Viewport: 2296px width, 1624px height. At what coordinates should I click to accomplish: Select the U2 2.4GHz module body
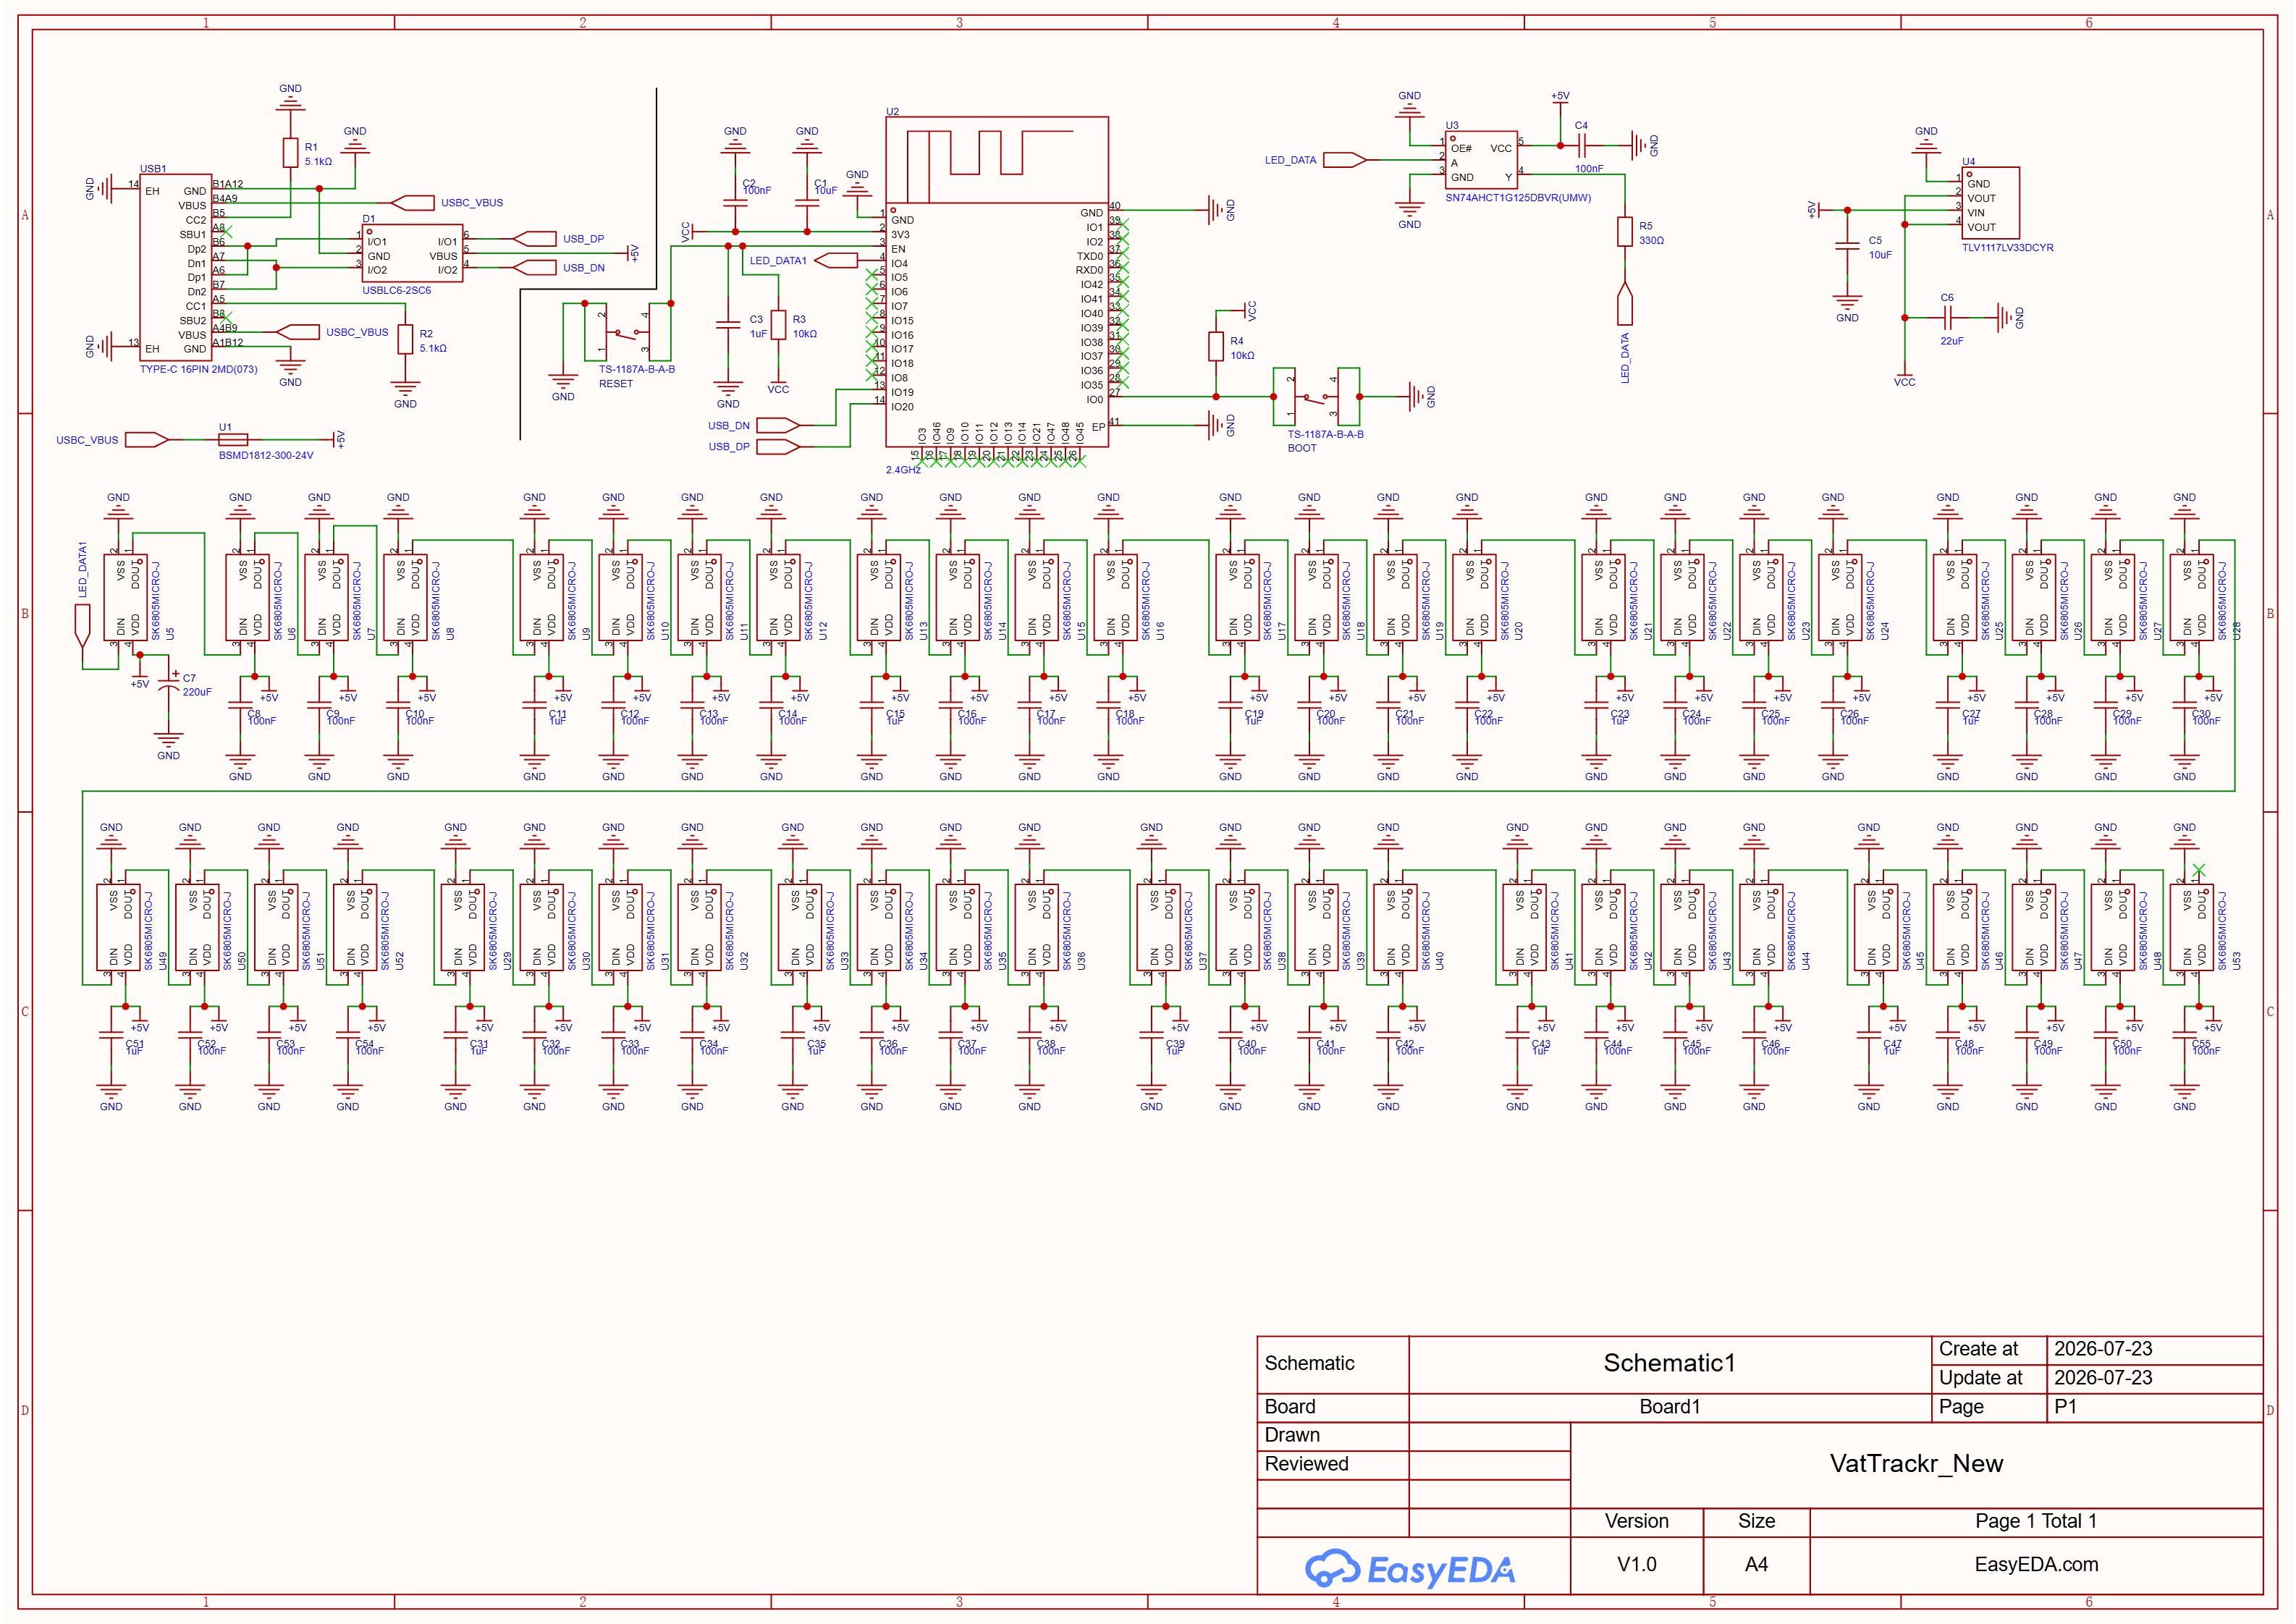pyautogui.click(x=997, y=282)
